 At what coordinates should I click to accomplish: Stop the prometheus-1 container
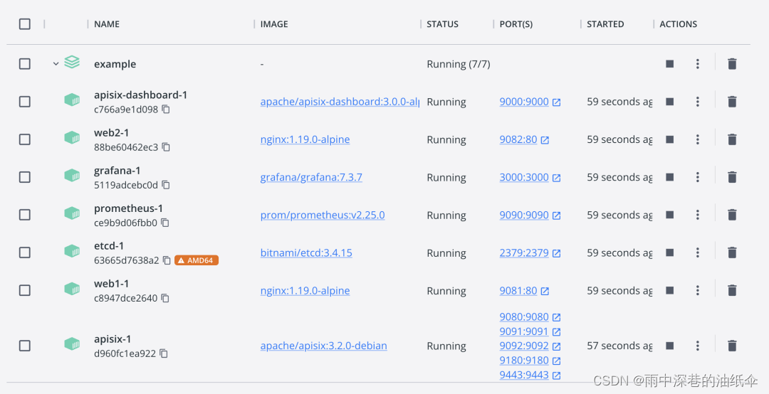[x=669, y=215]
